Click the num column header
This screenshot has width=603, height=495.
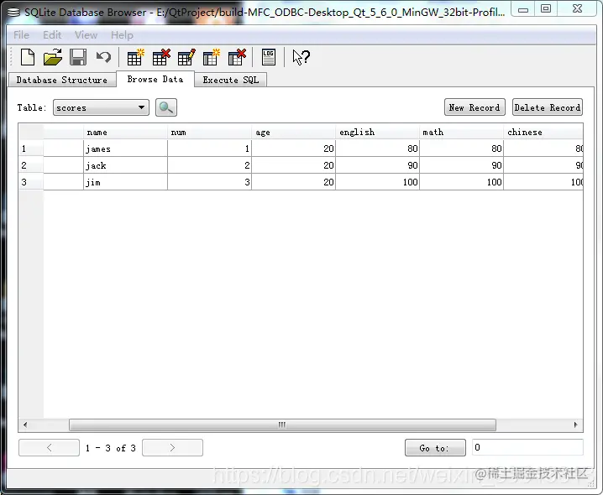coord(209,133)
